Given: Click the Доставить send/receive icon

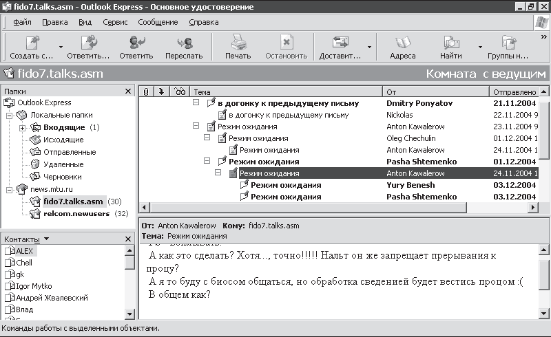Looking at the screenshot, I should click(340, 43).
